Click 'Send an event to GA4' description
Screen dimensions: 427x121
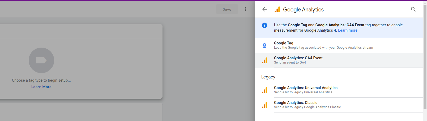tap(290, 62)
